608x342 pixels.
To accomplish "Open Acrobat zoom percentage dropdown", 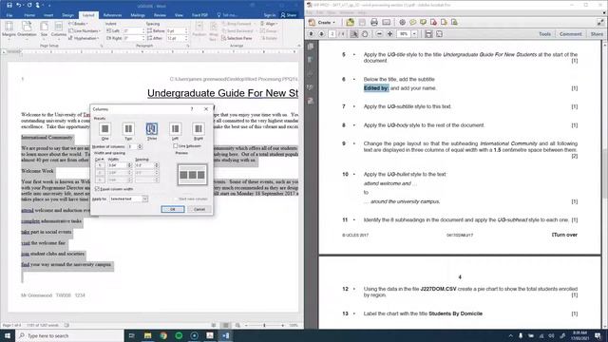I will [414, 34].
